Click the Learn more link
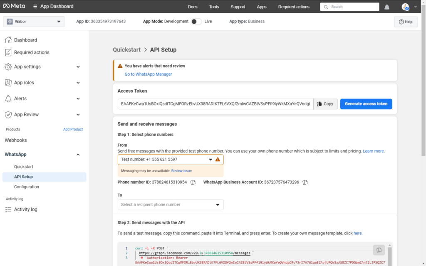The height and width of the screenshot is (266, 426). (374, 151)
